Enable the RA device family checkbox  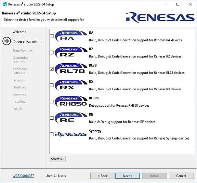pyautogui.click(x=52, y=36)
